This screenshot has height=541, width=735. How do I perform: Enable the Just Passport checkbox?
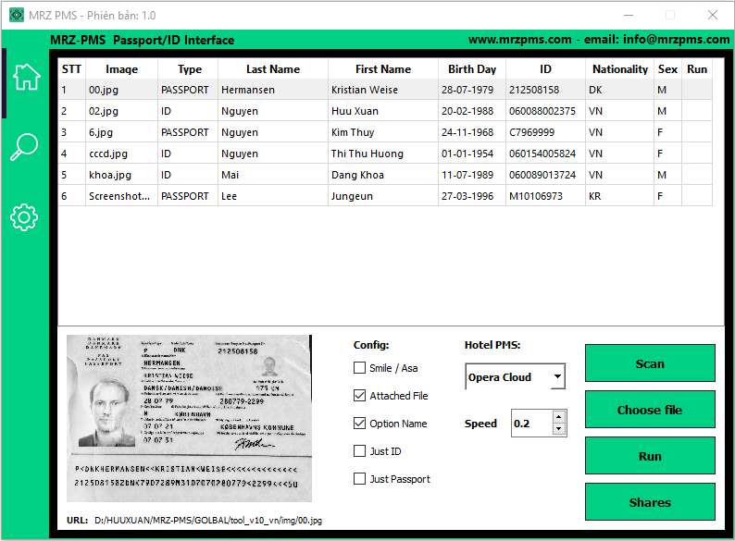pos(360,479)
